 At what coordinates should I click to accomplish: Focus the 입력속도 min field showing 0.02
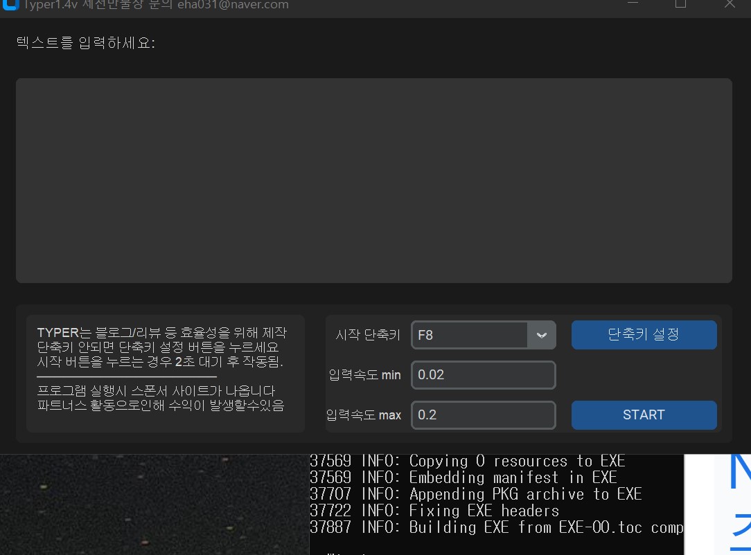[483, 375]
